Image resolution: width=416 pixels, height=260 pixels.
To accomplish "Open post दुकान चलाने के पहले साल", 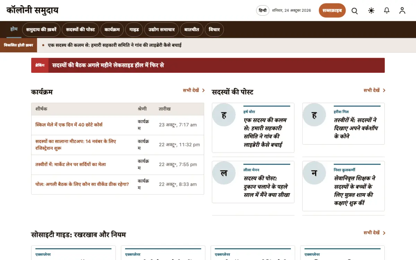I will (267, 187).
